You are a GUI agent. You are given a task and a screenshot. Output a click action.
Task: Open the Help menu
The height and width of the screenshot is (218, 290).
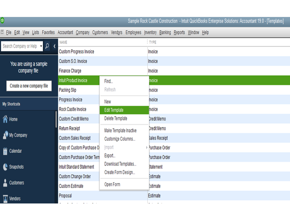tap(205, 32)
